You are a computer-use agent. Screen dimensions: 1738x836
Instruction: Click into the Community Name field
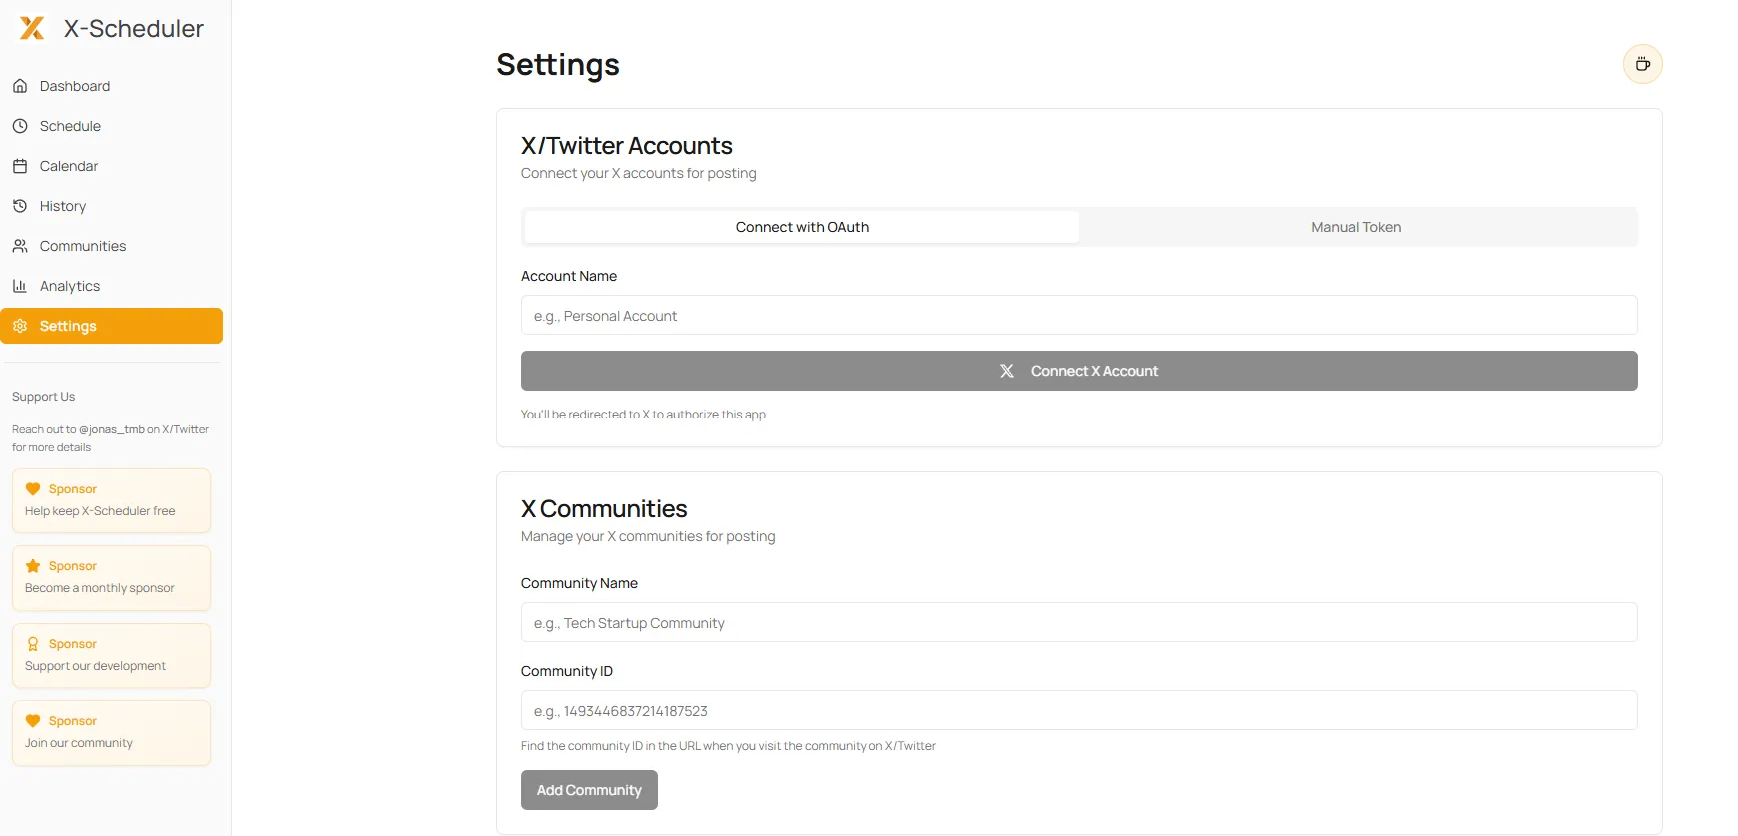(1078, 623)
